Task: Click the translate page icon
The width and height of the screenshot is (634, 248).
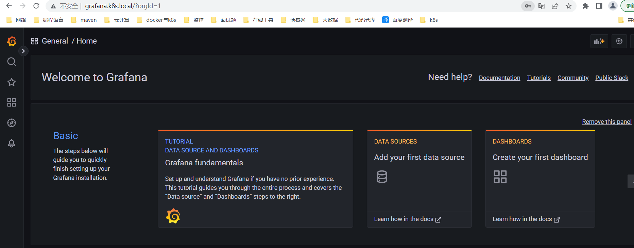Action: click(542, 6)
